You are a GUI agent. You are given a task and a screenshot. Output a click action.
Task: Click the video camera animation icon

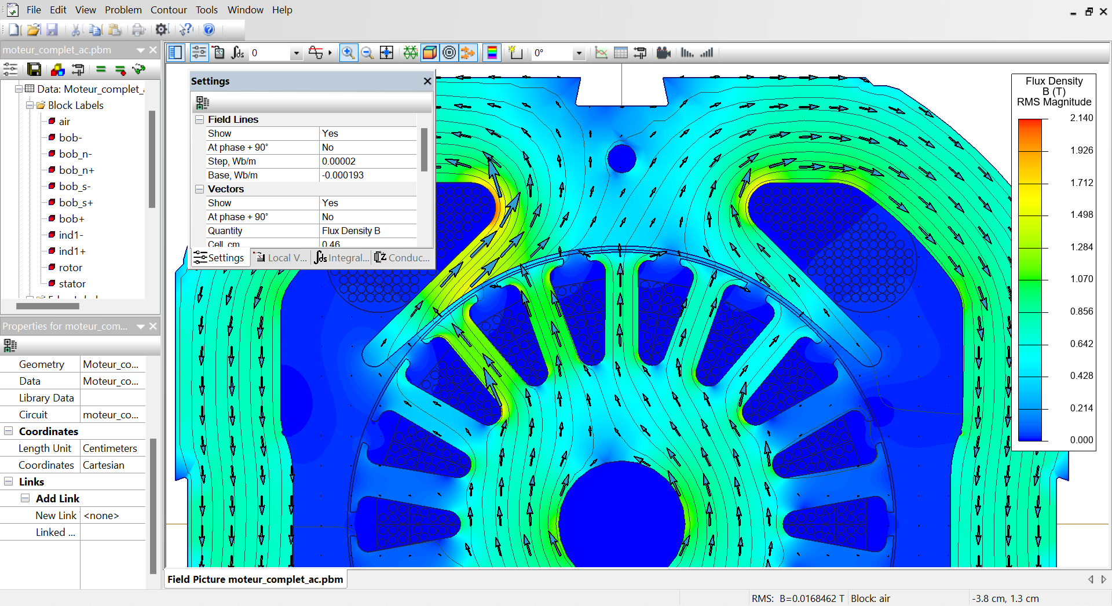click(x=663, y=53)
